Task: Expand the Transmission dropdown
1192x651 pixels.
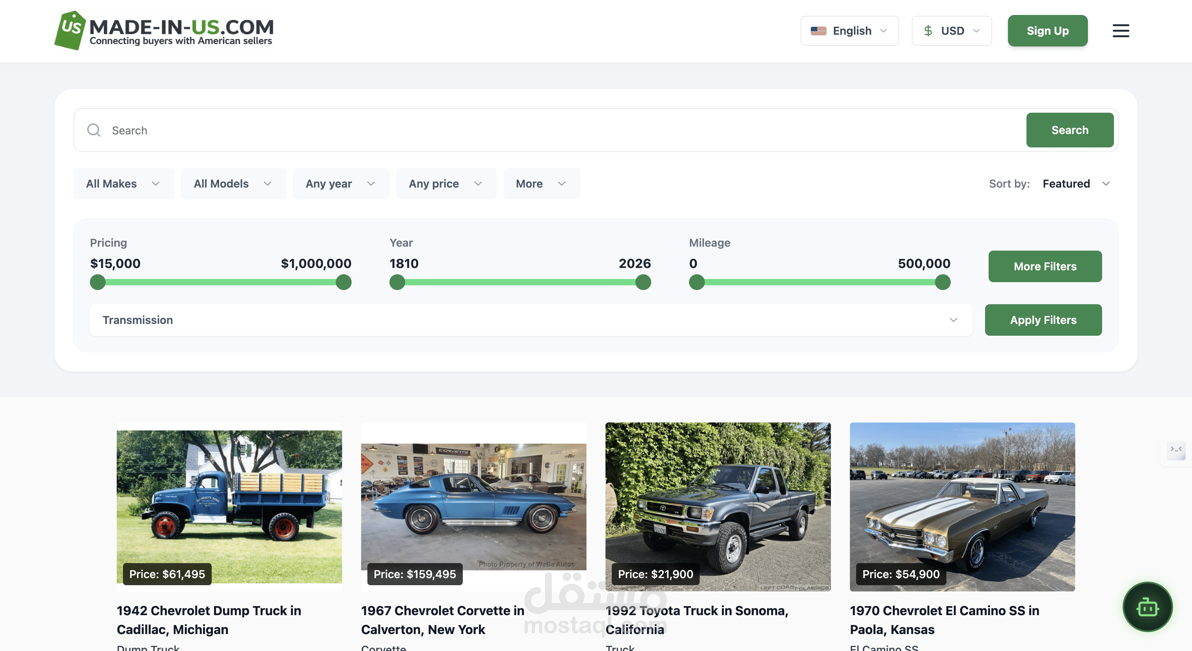Action: (x=531, y=320)
